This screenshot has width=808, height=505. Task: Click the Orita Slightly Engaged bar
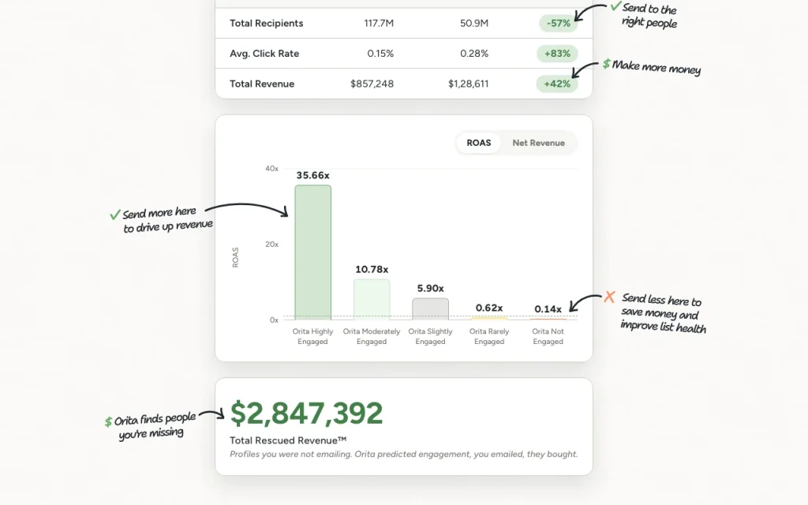(x=430, y=309)
